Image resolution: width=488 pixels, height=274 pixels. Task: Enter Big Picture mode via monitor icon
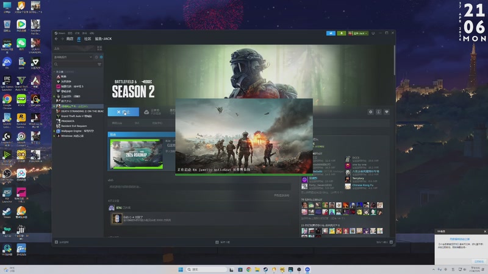[x=373, y=33]
